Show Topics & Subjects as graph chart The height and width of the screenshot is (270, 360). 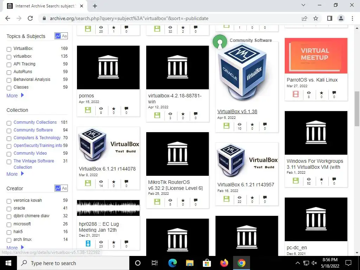[x=58, y=36]
